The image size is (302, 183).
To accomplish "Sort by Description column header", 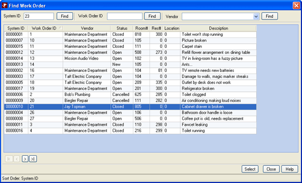I will (218, 28).
